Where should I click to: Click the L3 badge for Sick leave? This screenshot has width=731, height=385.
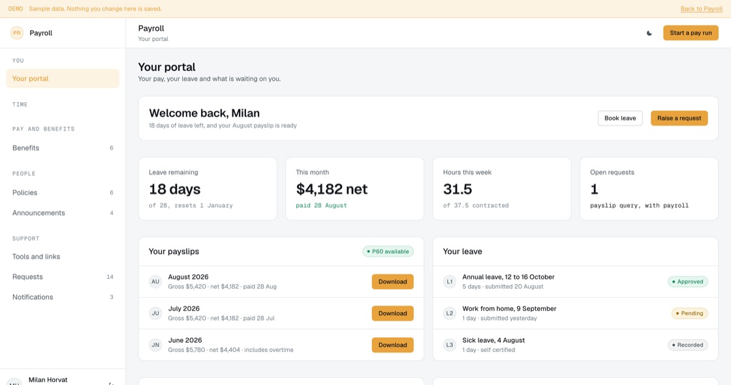[x=450, y=345]
